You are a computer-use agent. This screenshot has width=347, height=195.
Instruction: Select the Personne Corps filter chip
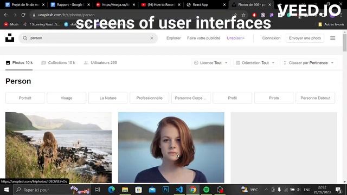191,98
